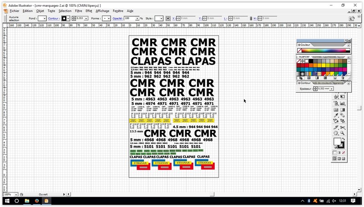Activate the Fill box in toolbox

(337, 141)
